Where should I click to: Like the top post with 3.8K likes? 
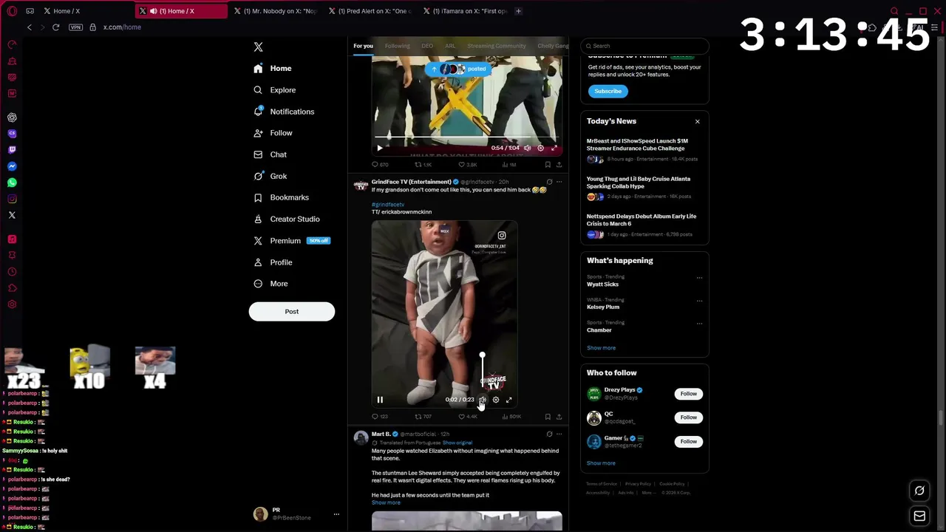pos(461,165)
